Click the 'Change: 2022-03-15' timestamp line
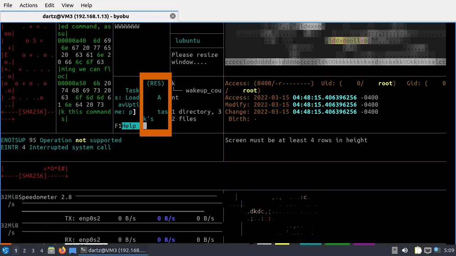 coord(301,112)
